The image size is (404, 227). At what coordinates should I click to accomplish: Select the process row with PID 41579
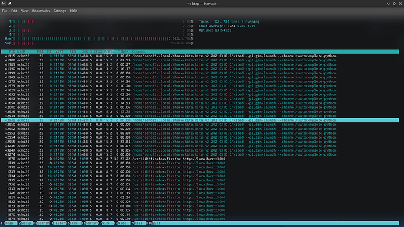[200, 86]
